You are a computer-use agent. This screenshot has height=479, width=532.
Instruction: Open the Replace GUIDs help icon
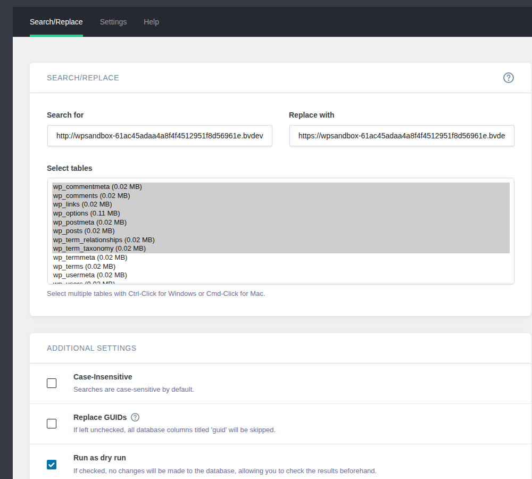point(135,417)
